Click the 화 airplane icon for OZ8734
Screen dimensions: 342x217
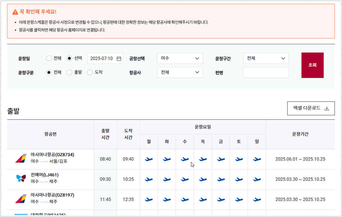(x=167, y=159)
